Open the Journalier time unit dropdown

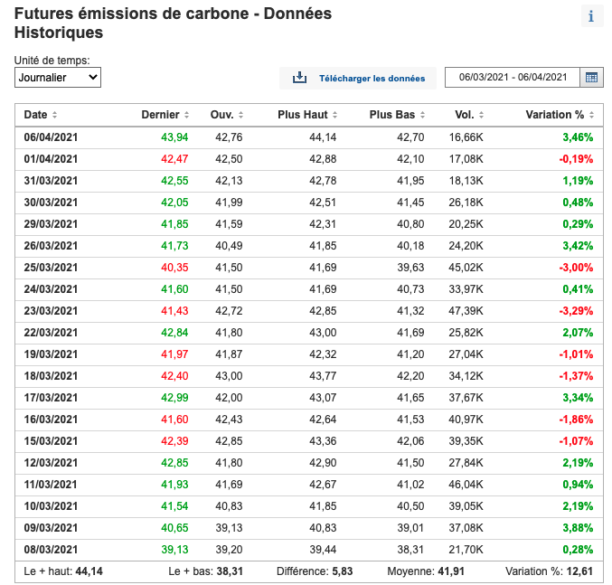[58, 77]
